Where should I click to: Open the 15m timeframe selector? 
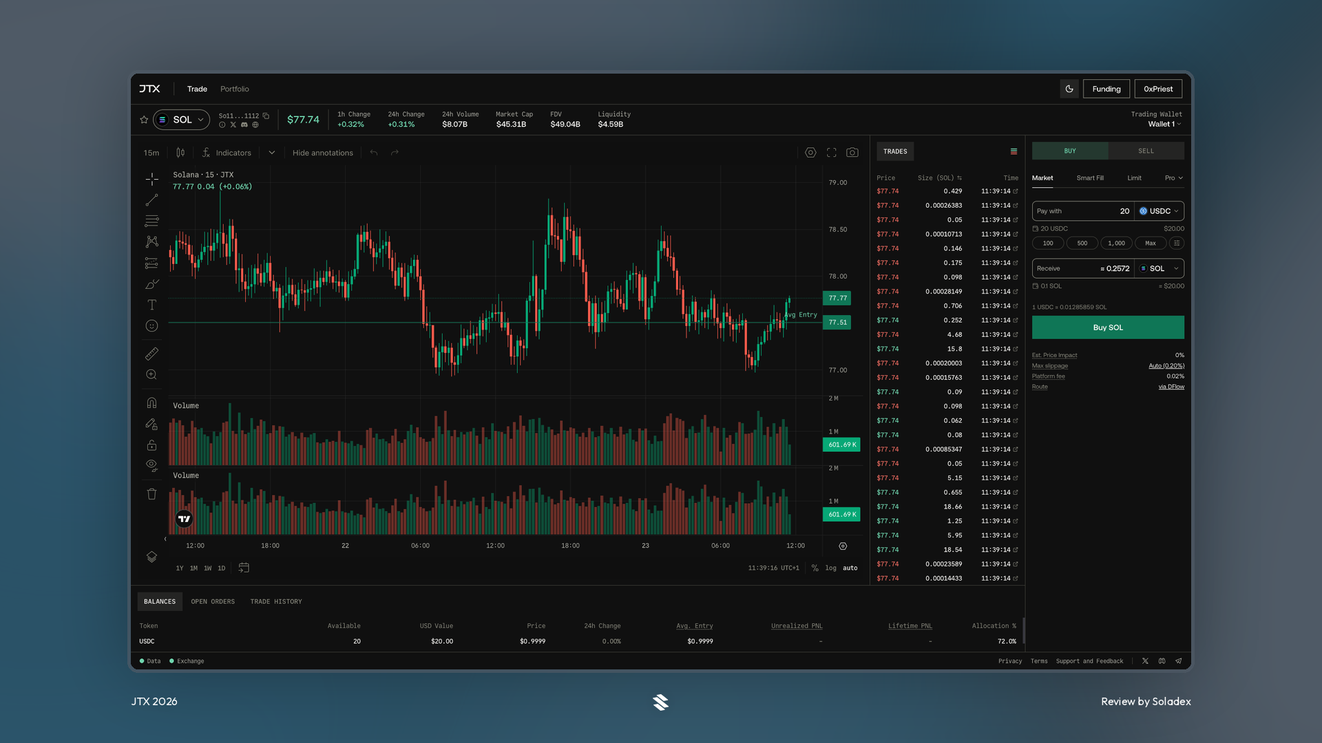click(x=151, y=153)
